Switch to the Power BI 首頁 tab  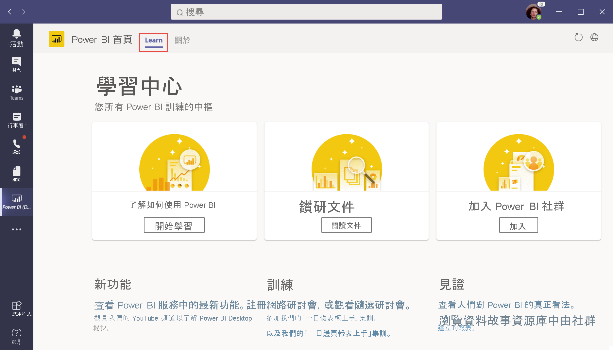point(102,40)
